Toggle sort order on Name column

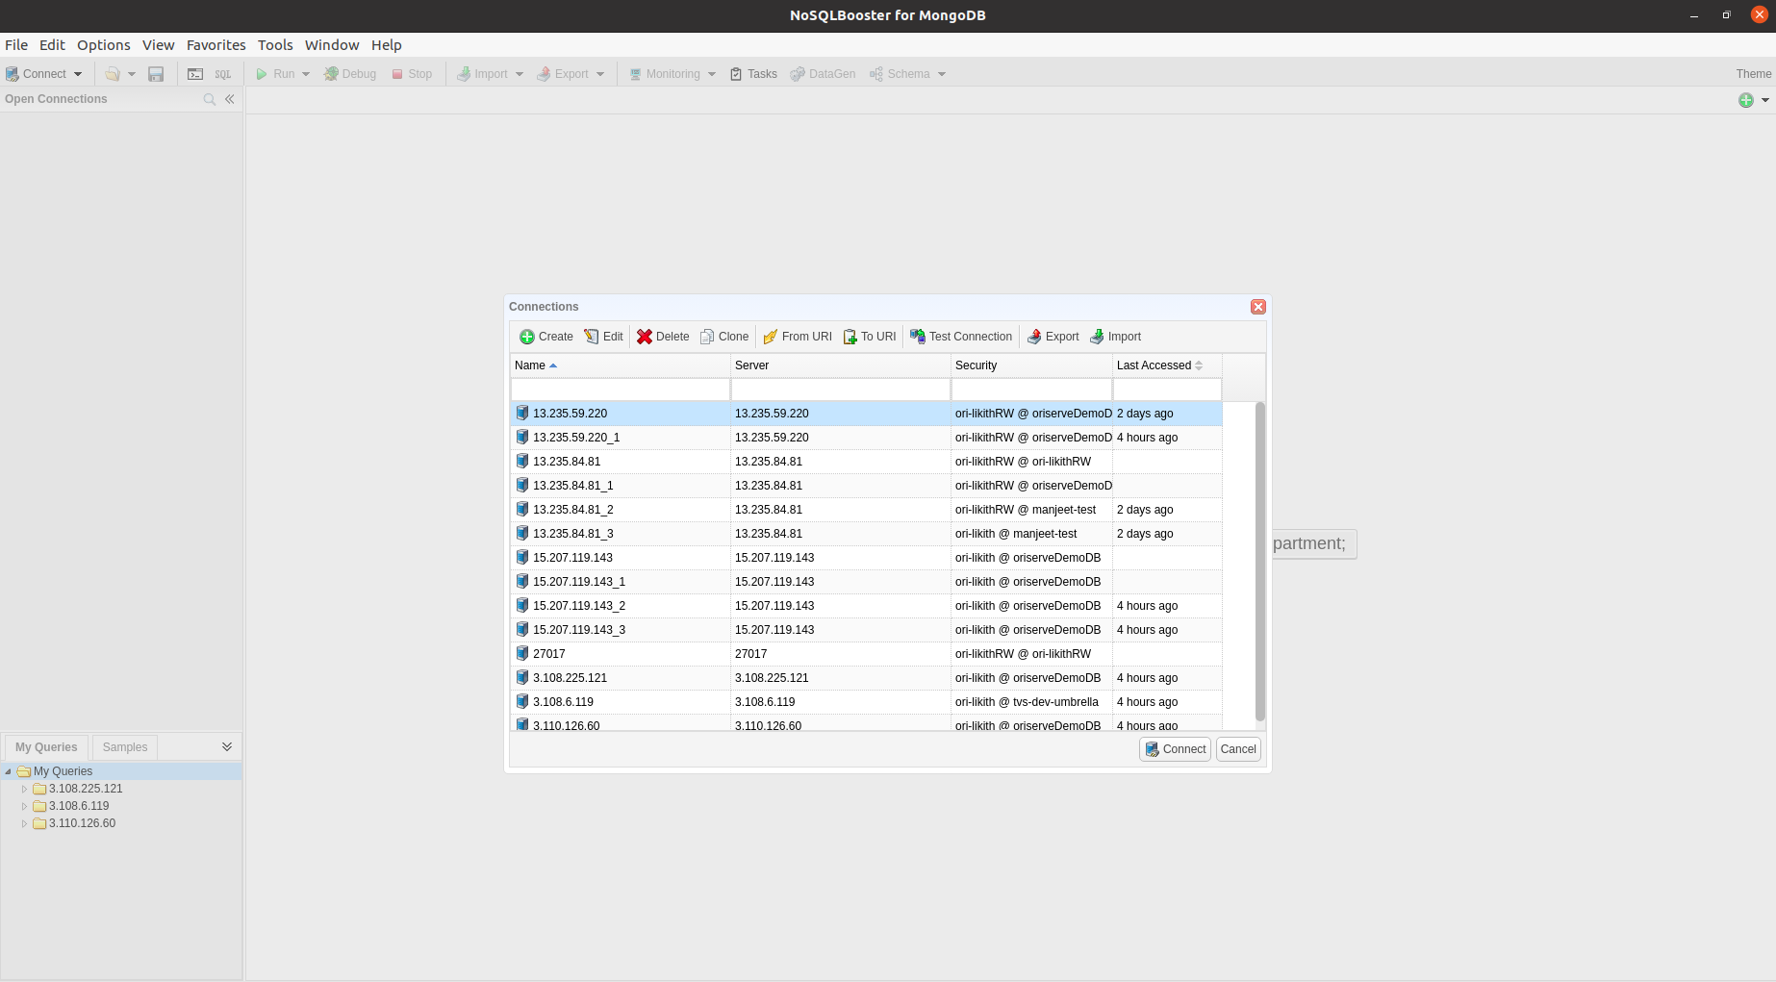(530, 365)
